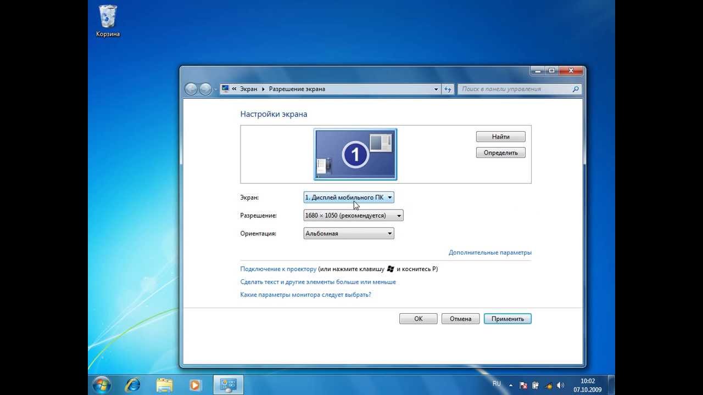
Task: Open address bar history dropdown arrow
Action: (436, 89)
